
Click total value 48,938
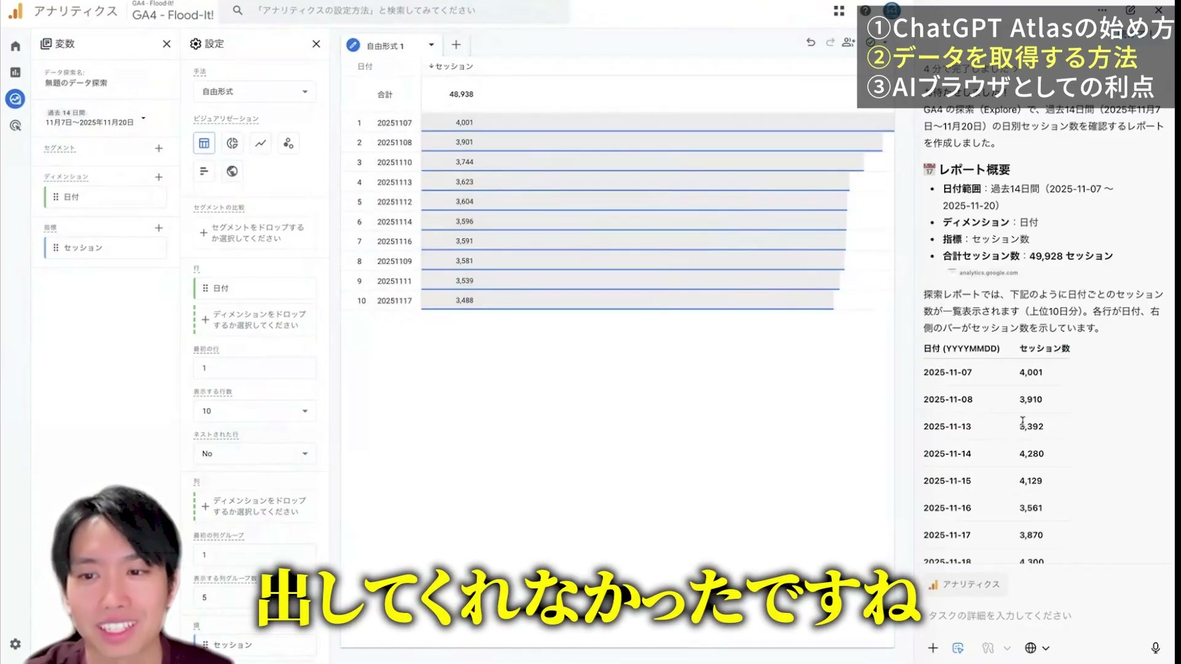(461, 94)
